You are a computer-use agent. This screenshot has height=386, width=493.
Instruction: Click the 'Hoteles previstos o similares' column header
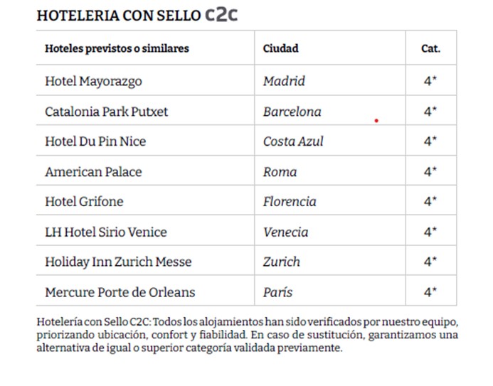(117, 49)
